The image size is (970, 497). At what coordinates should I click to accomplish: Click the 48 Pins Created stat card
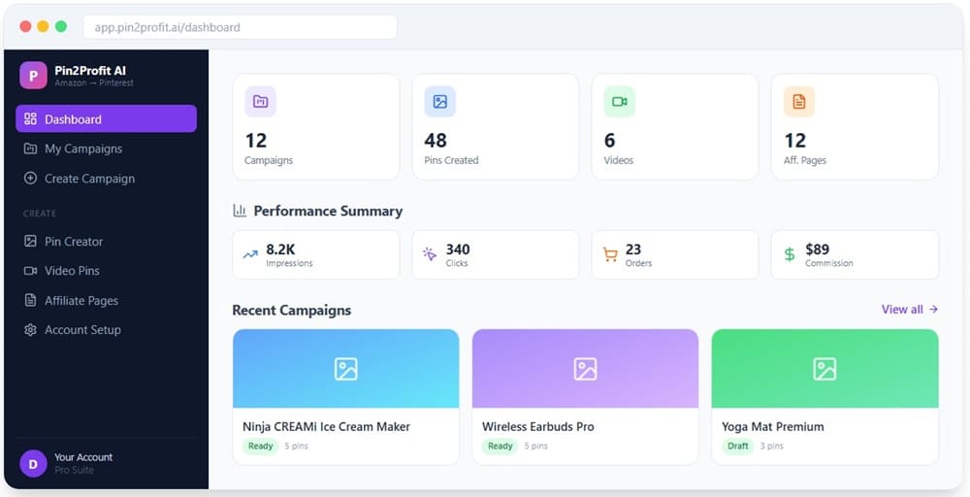[x=496, y=127]
